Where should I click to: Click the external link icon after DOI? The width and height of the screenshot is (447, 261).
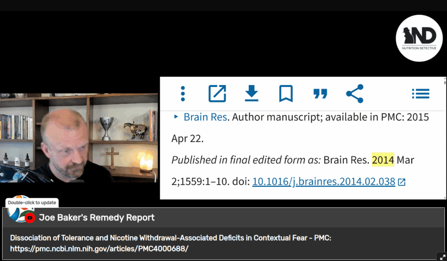[x=402, y=182]
